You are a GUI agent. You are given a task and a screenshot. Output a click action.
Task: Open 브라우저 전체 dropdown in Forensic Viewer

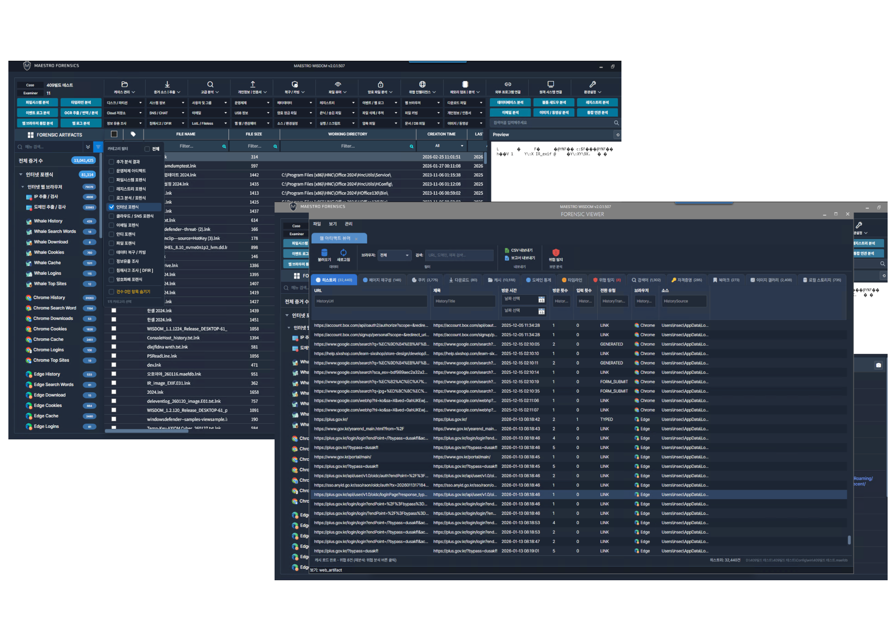tap(395, 256)
